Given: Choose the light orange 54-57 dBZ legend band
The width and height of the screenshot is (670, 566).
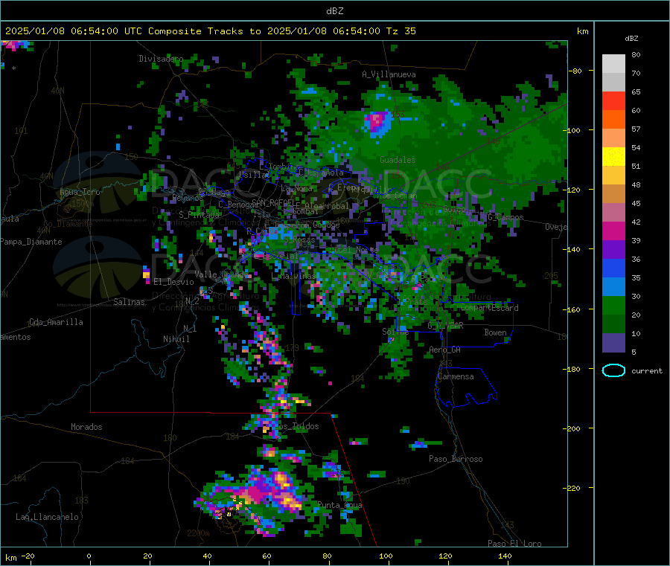Looking at the screenshot, I should [x=613, y=138].
